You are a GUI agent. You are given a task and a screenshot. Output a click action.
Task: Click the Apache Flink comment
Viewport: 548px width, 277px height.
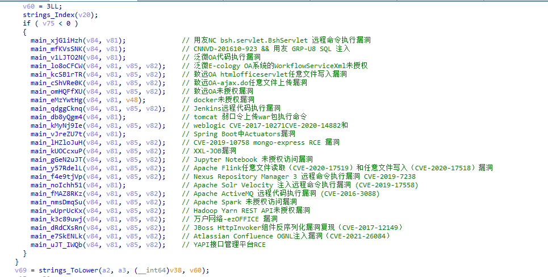337,168
